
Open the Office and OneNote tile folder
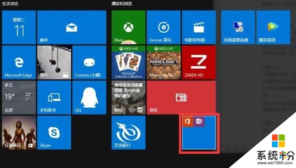(199, 132)
